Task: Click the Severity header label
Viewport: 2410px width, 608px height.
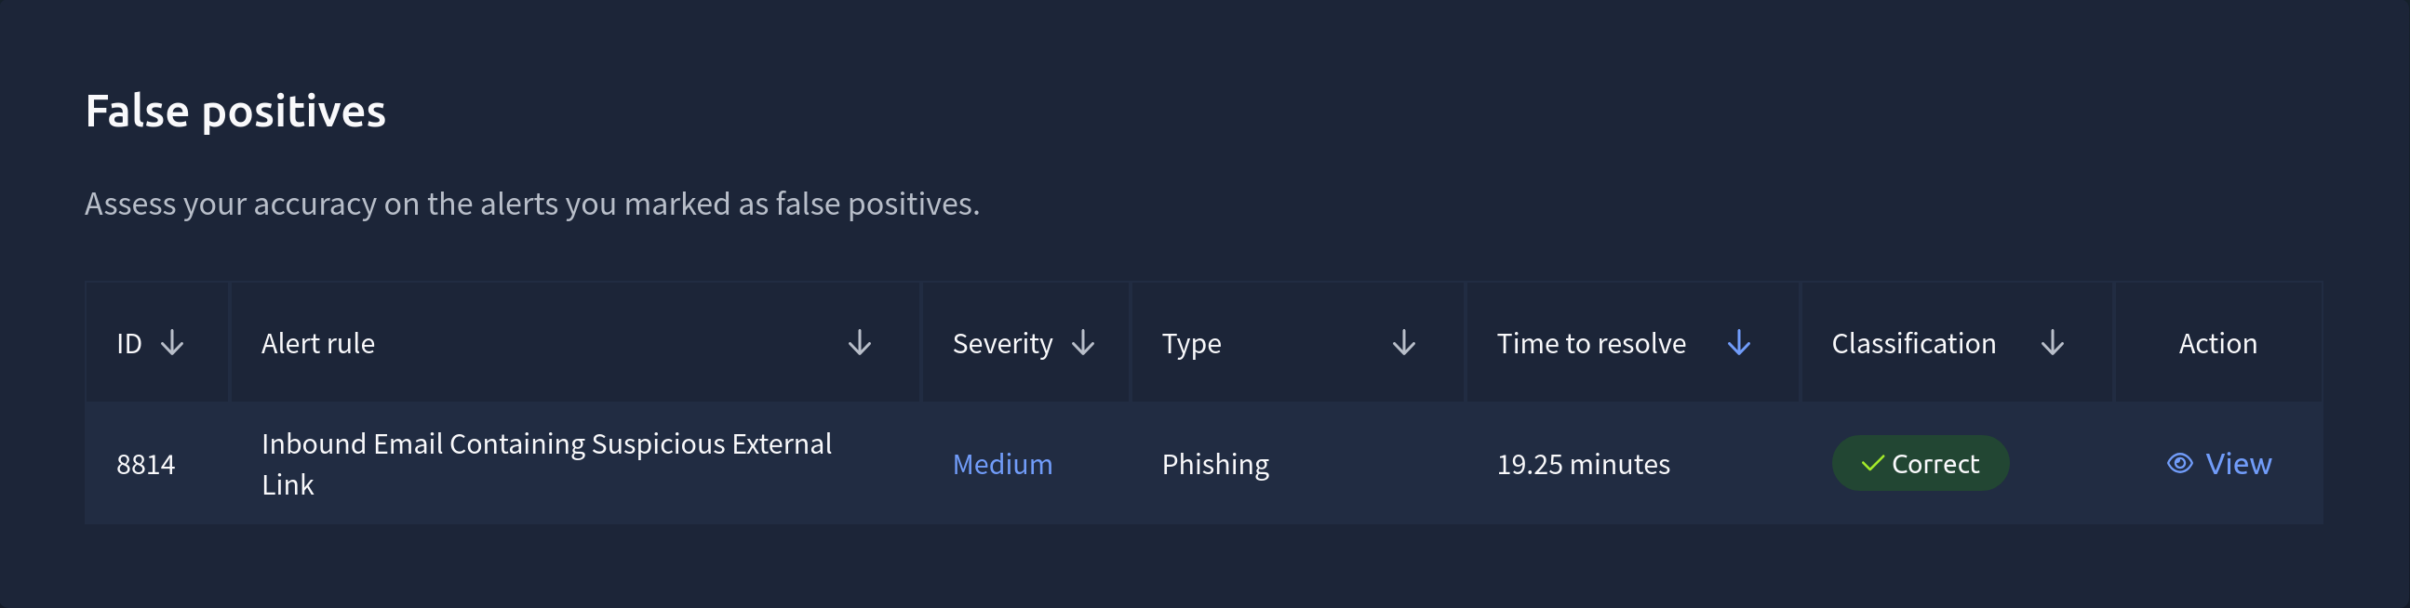Action: [1002, 343]
